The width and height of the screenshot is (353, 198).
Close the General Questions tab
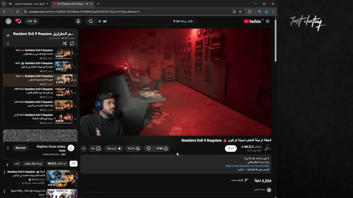pyautogui.click(x=47, y=4)
